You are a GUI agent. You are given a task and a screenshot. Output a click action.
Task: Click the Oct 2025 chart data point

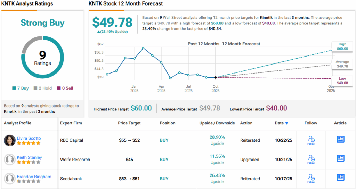click(x=216, y=77)
